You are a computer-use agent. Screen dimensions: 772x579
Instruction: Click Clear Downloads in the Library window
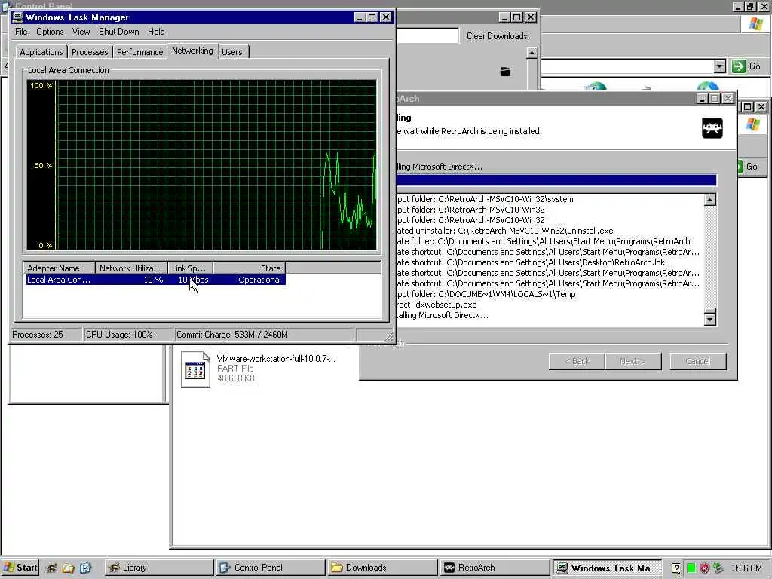click(497, 36)
